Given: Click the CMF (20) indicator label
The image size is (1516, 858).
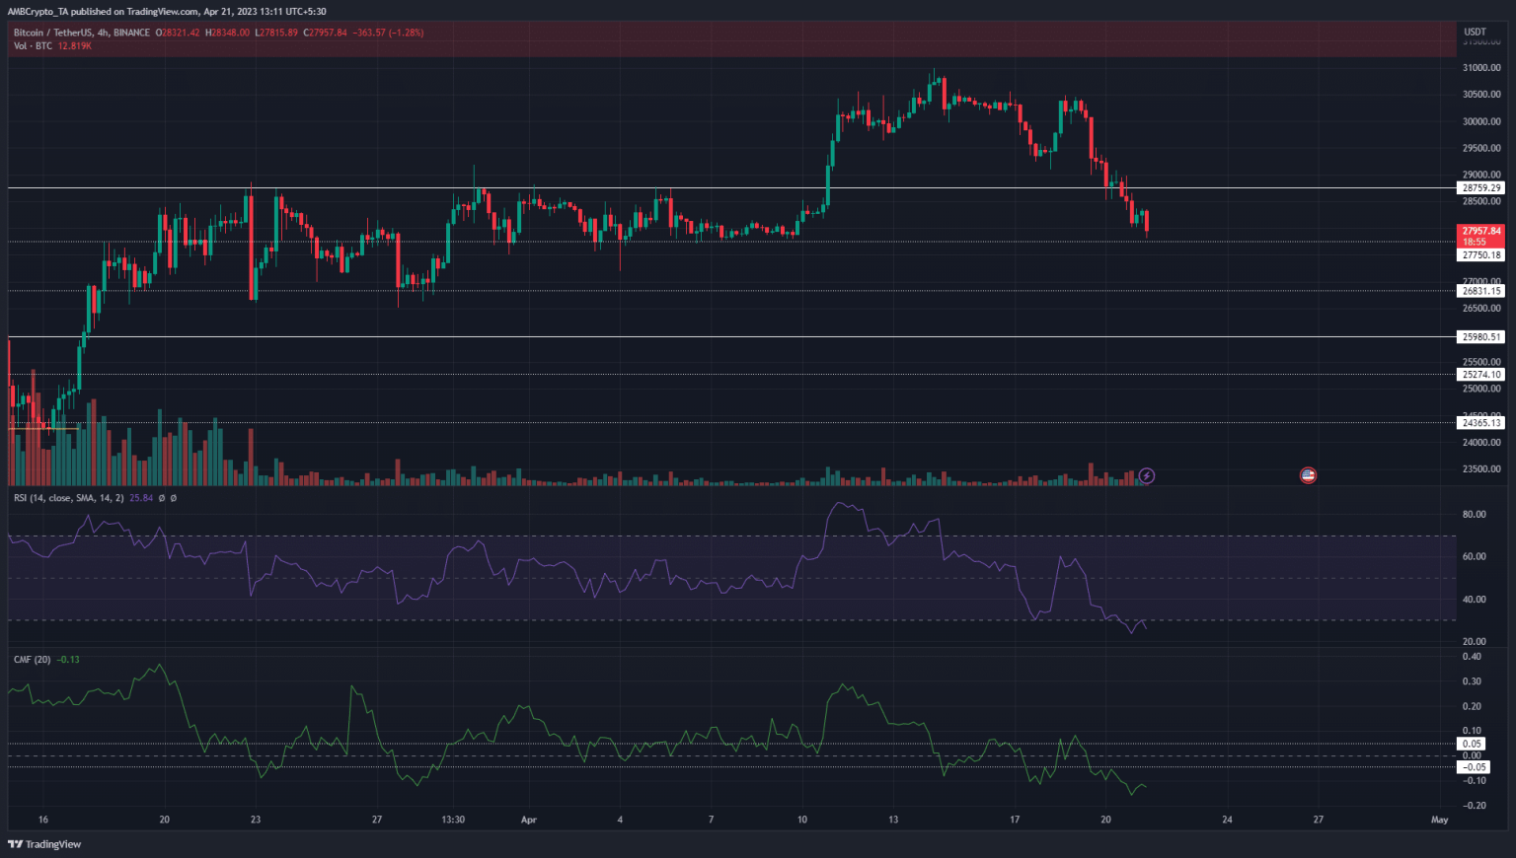Looking at the screenshot, I should coord(32,660).
